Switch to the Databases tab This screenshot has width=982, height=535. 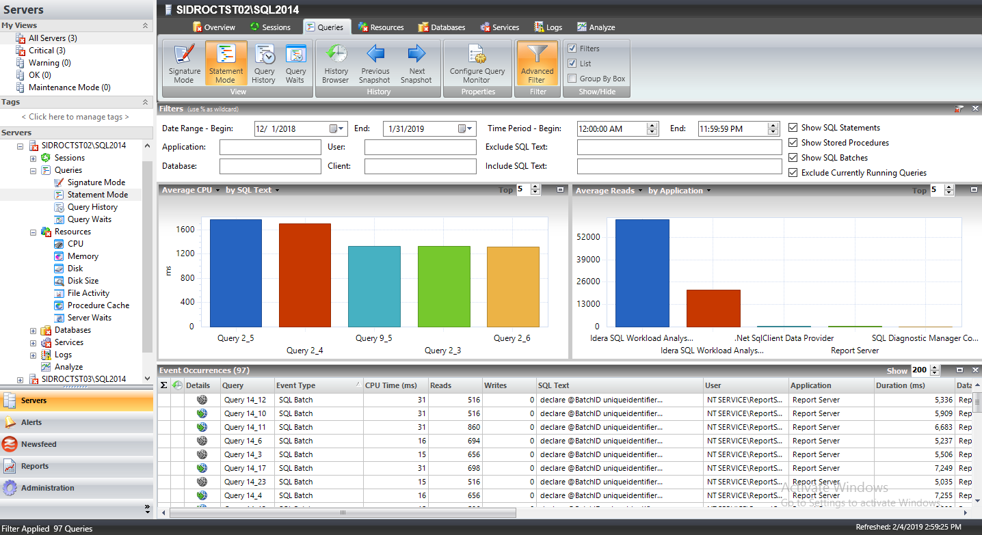[x=440, y=27]
